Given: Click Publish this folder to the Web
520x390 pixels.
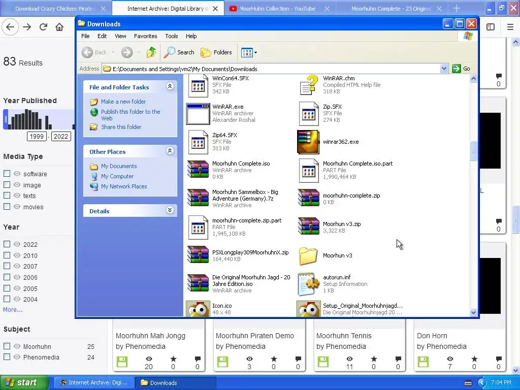Looking at the screenshot, I should point(131,115).
